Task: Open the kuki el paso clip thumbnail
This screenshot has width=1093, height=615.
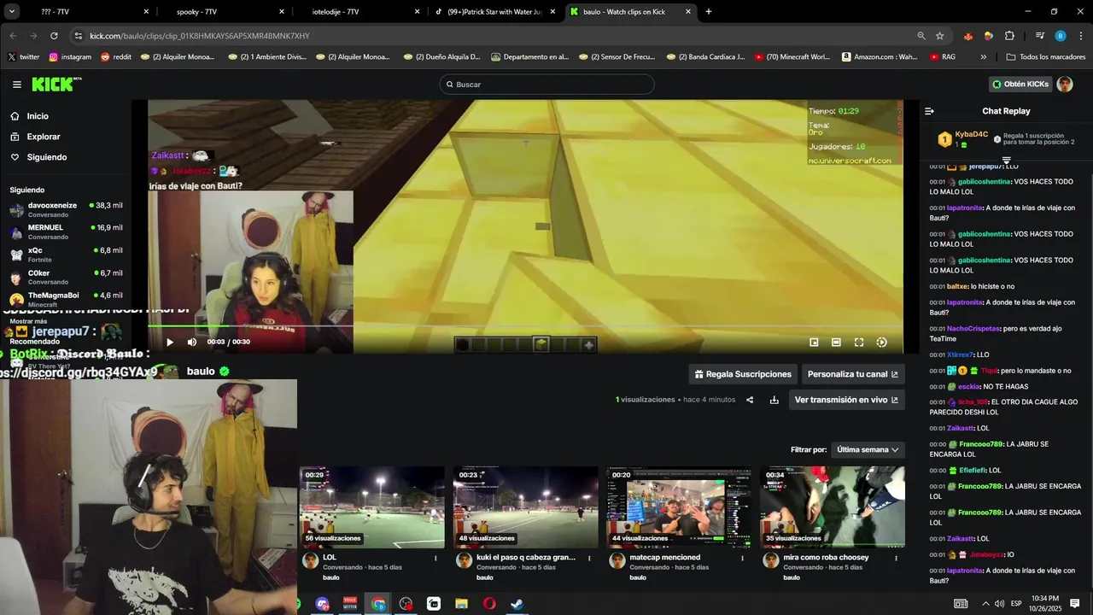Action: 525,507
